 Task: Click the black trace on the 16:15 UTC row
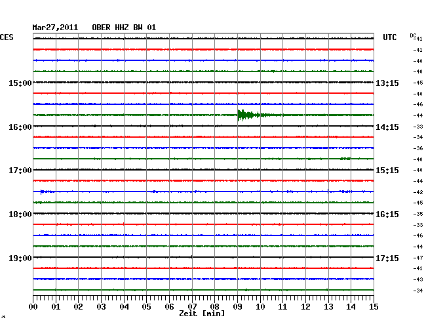coord(203,213)
